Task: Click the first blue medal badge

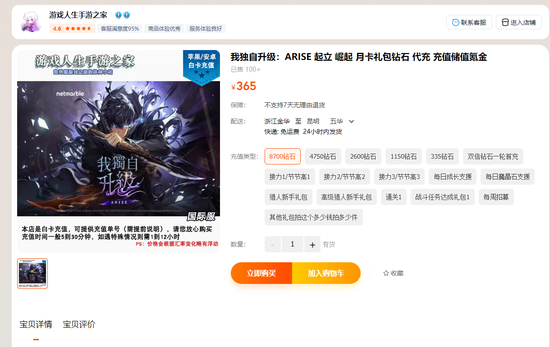Action: pyautogui.click(x=118, y=15)
